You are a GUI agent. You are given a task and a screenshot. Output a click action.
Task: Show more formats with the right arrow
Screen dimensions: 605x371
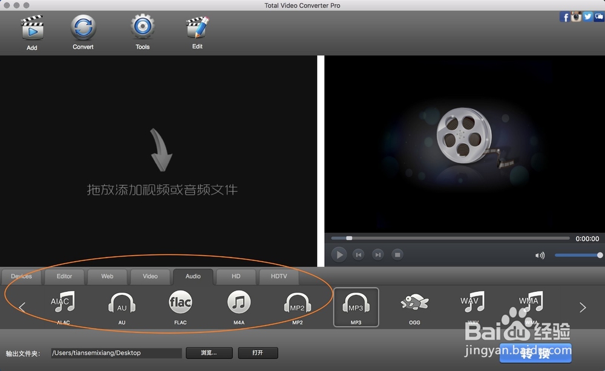coord(583,307)
